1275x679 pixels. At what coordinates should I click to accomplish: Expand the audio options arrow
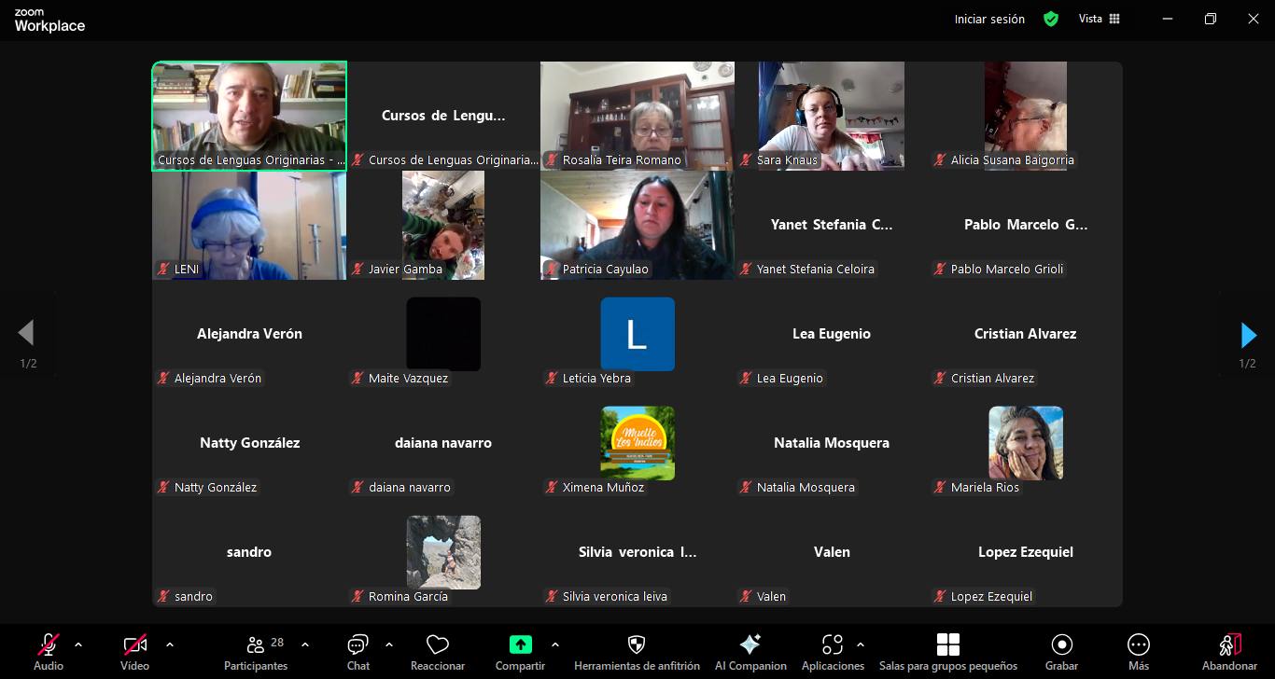[78, 644]
